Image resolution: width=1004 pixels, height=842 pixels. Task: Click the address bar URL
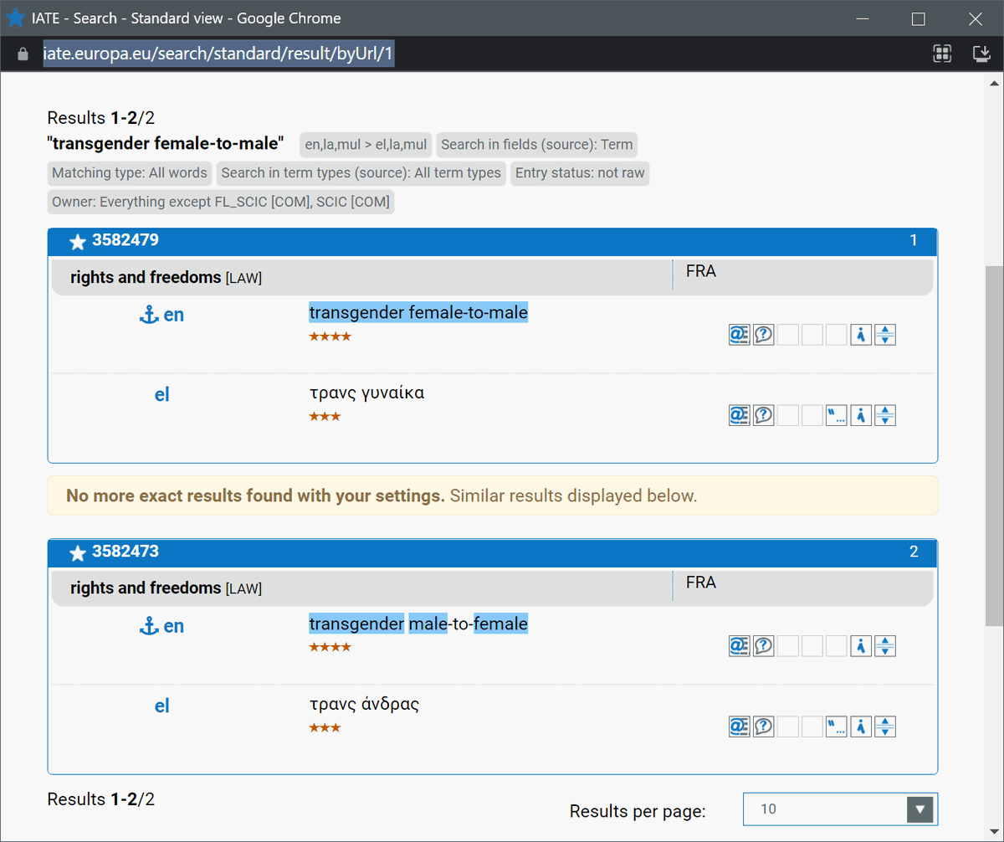[x=218, y=54]
